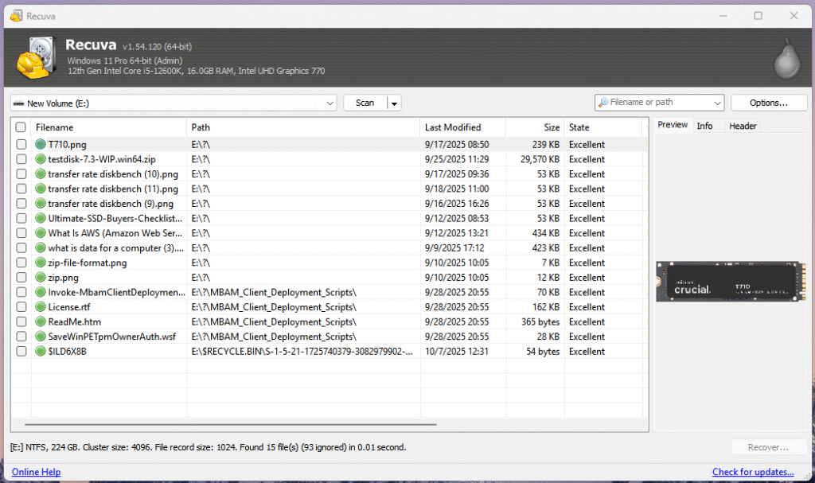Follow the Check for updates link

pyautogui.click(x=752, y=472)
